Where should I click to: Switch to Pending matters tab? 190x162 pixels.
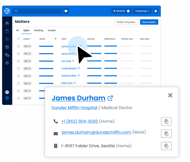coord(39,30)
